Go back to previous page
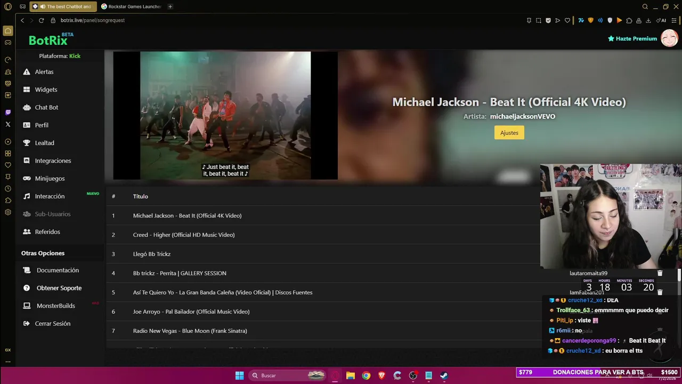The image size is (682, 384). [x=22, y=20]
